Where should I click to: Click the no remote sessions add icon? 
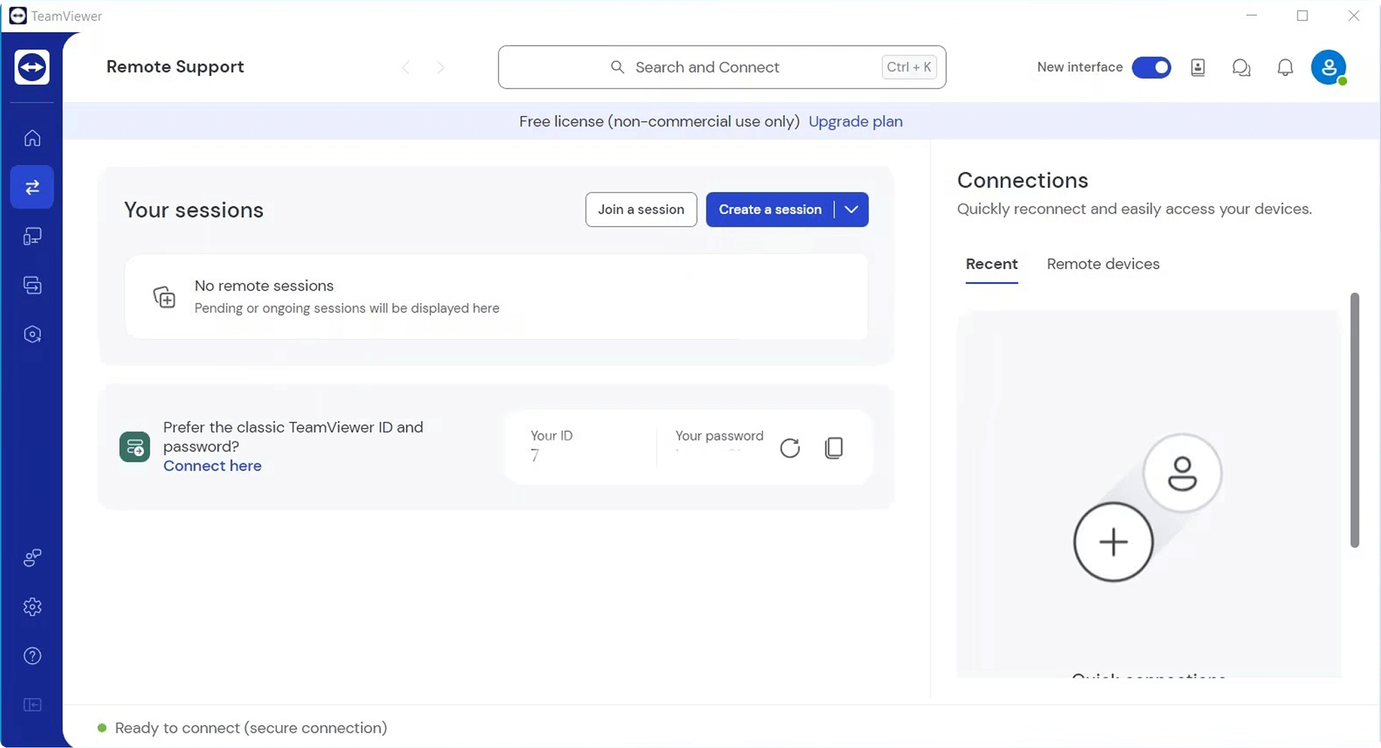click(164, 297)
